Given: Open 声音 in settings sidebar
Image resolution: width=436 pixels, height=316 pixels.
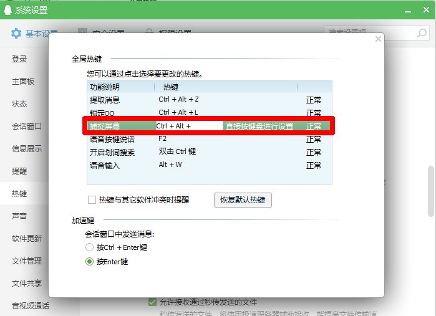Looking at the screenshot, I should tap(19, 216).
